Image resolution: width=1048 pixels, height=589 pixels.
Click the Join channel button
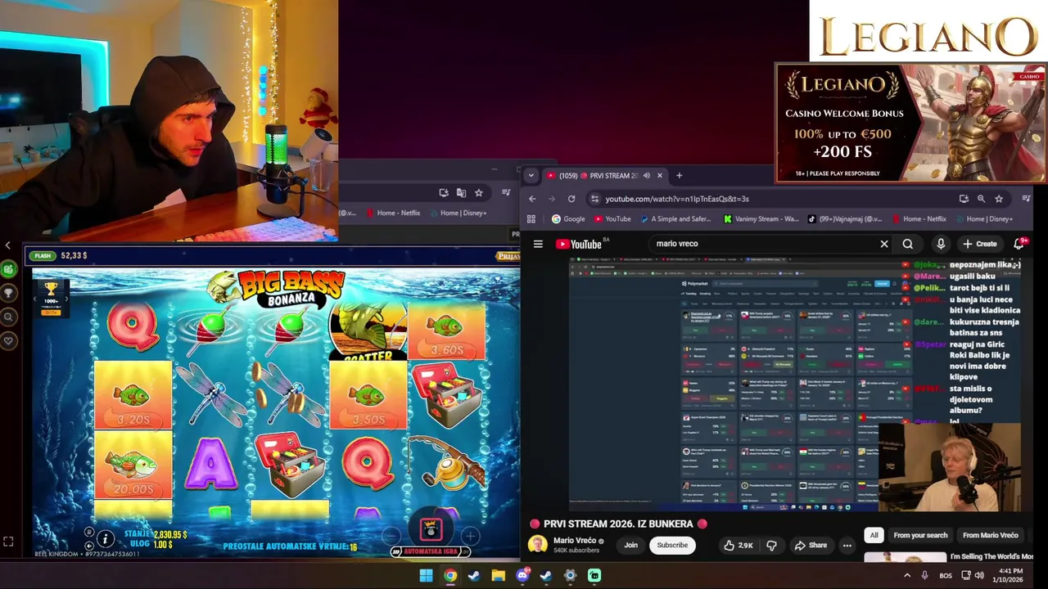point(630,545)
